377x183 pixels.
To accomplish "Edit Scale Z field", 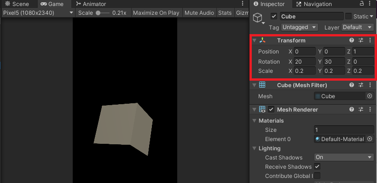I will (363, 71).
